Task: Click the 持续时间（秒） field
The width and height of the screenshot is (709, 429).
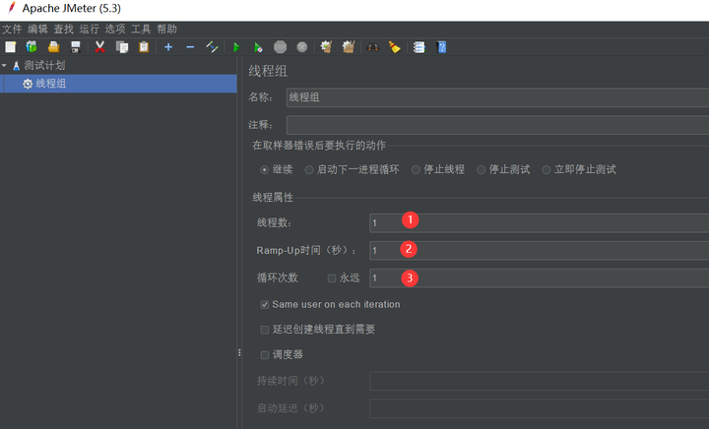Action: pos(539,381)
